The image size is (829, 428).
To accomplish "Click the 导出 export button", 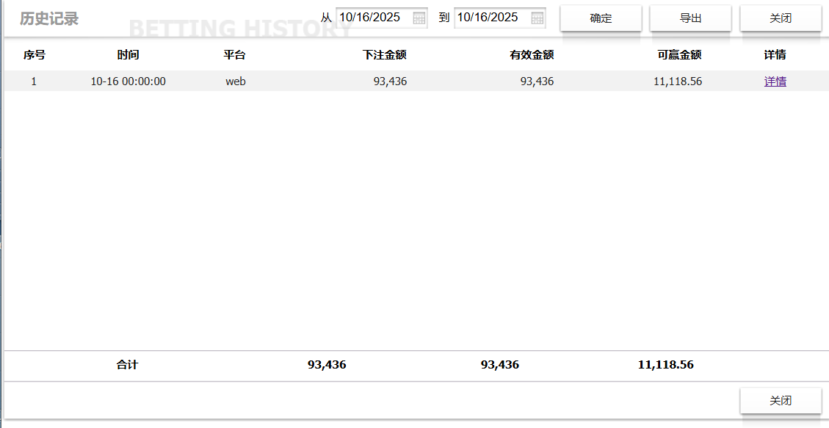I will (690, 18).
